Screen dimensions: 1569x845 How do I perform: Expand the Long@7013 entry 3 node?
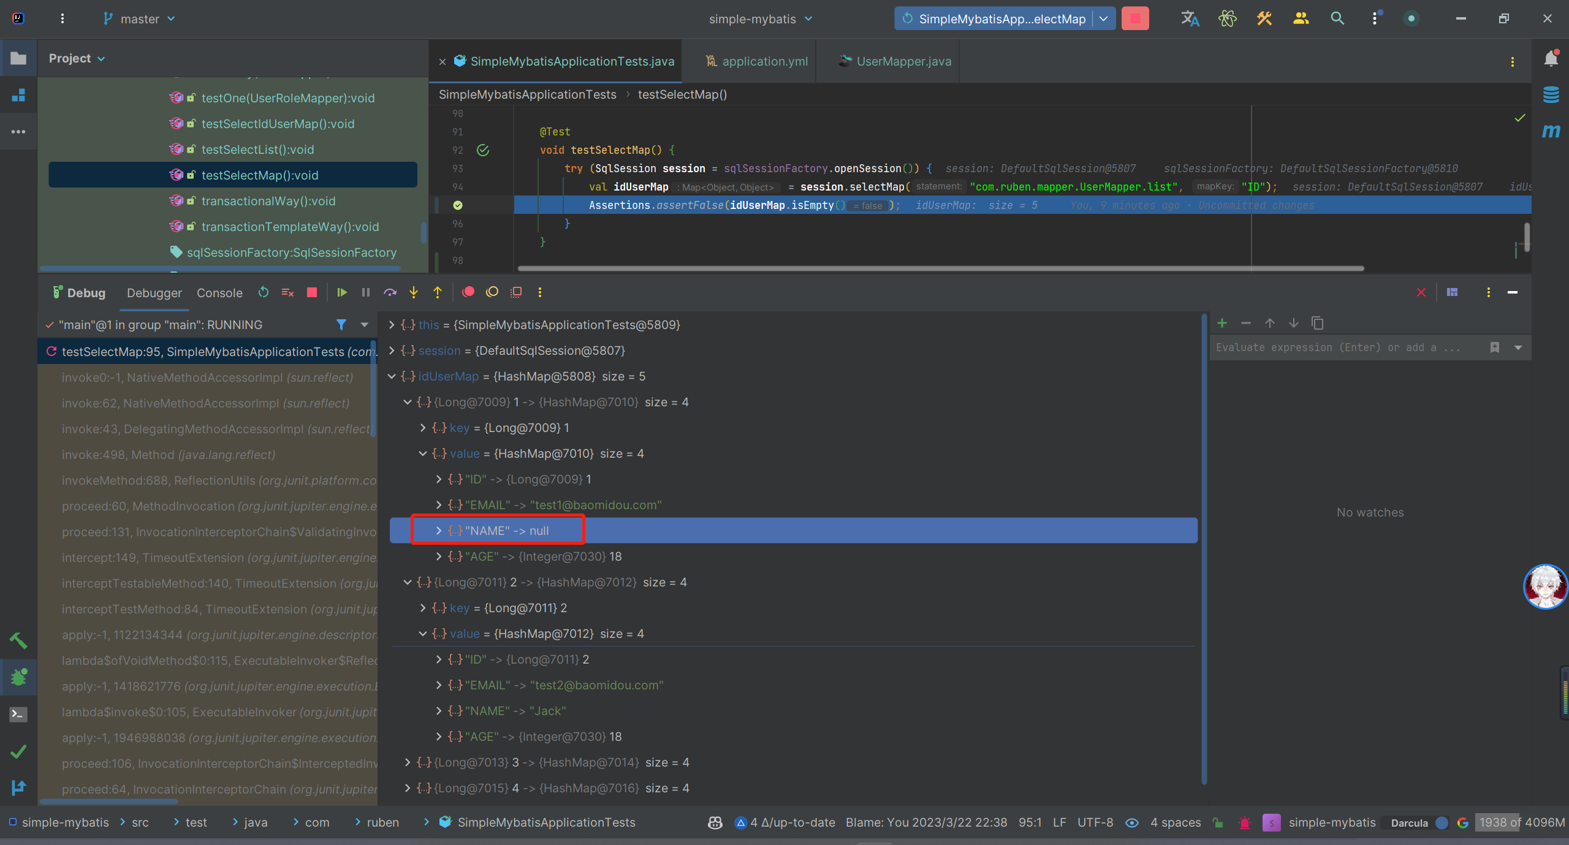(x=408, y=762)
